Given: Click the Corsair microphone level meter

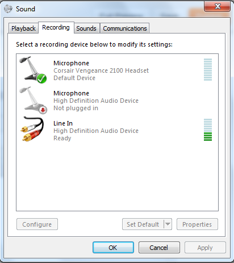Looking at the screenshot, I should 208,69.
